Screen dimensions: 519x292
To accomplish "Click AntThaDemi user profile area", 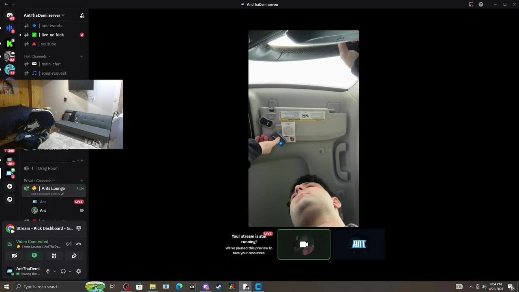I will (x=24, y=271).
